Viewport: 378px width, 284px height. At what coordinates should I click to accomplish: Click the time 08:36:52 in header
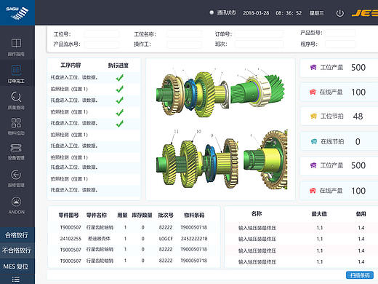pyautogui.click(x=289, y=13)
